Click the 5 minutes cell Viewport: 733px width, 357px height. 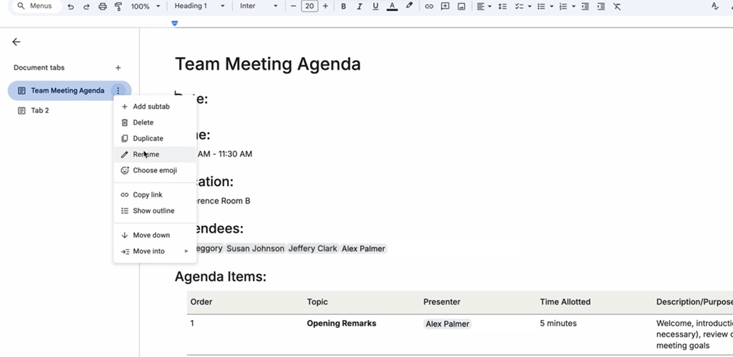[558, 324]
